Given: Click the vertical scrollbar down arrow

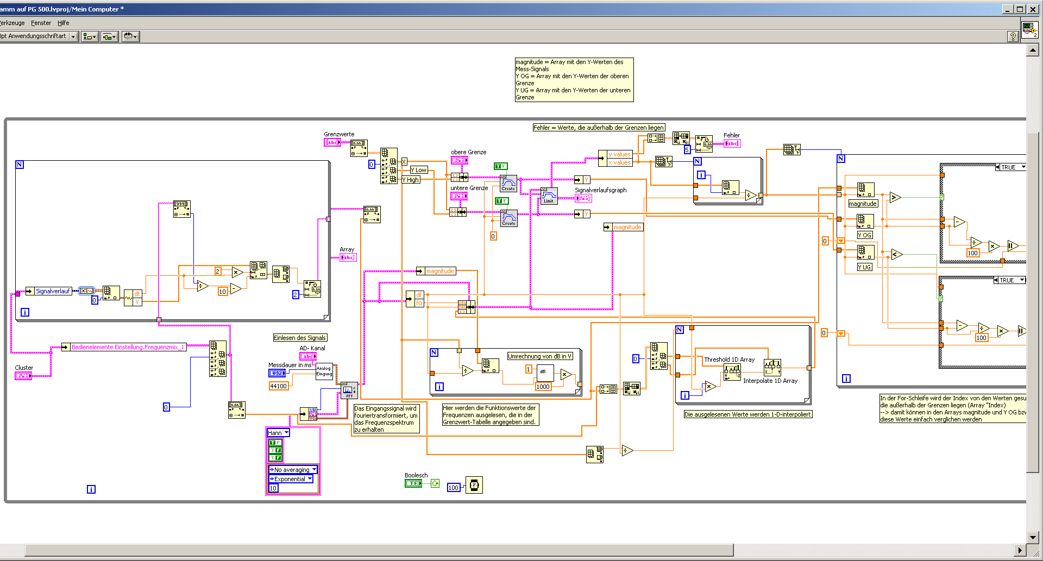Looking at the screenshot, I should (x=1033, y=538).
